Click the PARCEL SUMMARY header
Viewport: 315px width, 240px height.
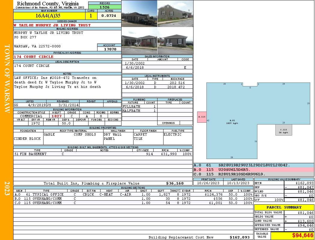284,207
